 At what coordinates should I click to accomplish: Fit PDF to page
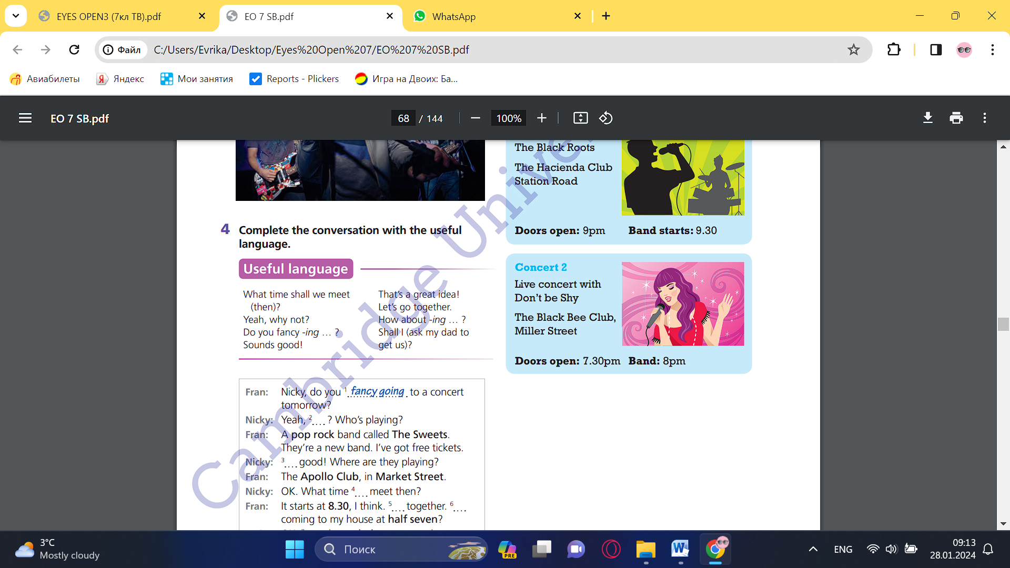click(581, 118)
